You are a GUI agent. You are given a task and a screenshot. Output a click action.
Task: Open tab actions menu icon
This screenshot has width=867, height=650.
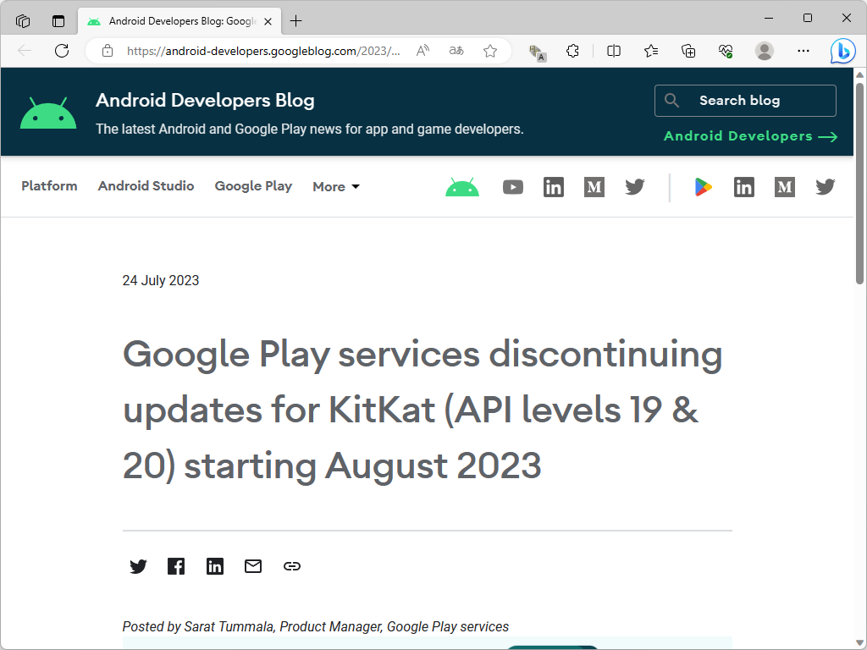pos(58,21)
